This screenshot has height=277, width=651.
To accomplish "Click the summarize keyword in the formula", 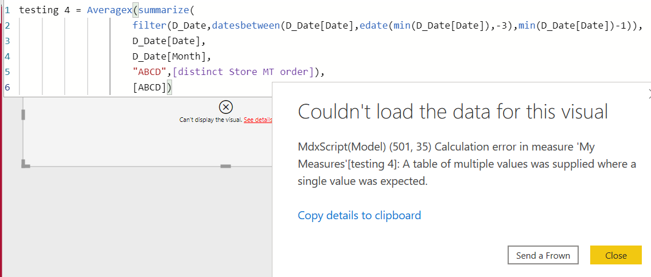I will click(x=165, y=10).
